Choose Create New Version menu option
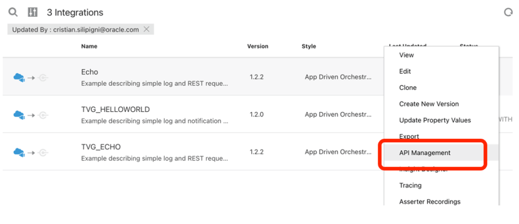Screen dimensions: 519x224 pyautogui.click(x=429, y=104)
